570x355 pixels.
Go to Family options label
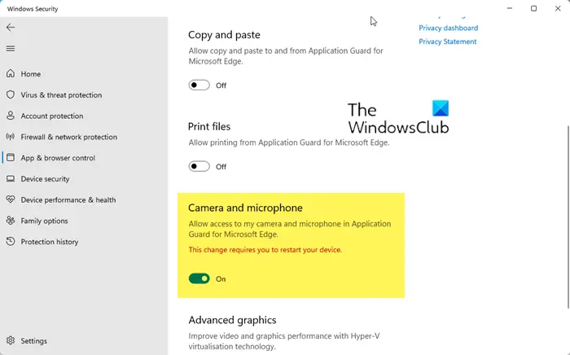point(44,221)
